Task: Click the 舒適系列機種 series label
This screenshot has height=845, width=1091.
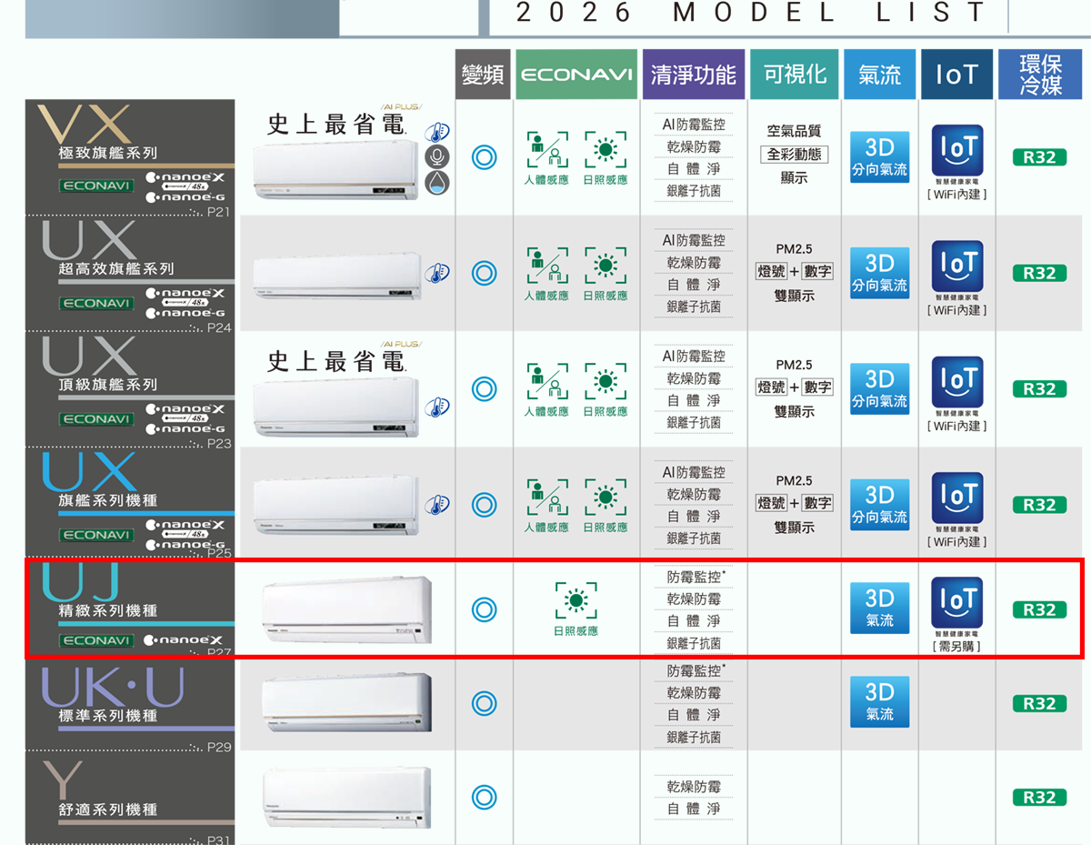Action: click(107, 810)
